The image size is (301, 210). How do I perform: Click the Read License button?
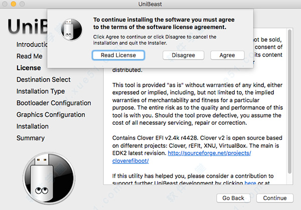pyautogui.click(x=118, y=55)
